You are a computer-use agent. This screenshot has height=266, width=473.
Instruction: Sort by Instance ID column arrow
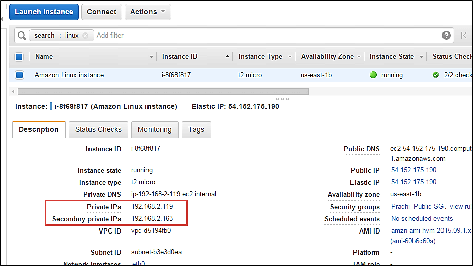click(x=227, y=57)
